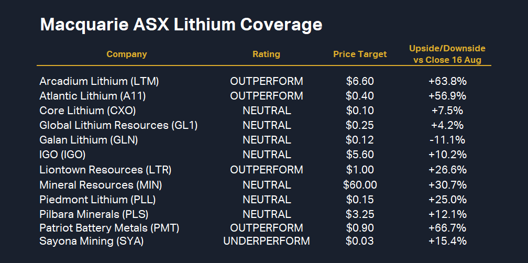This screenshot has width=528, height=263.
Task: Select Galan Lithium (GLN) row label
Action: (89, 140)
